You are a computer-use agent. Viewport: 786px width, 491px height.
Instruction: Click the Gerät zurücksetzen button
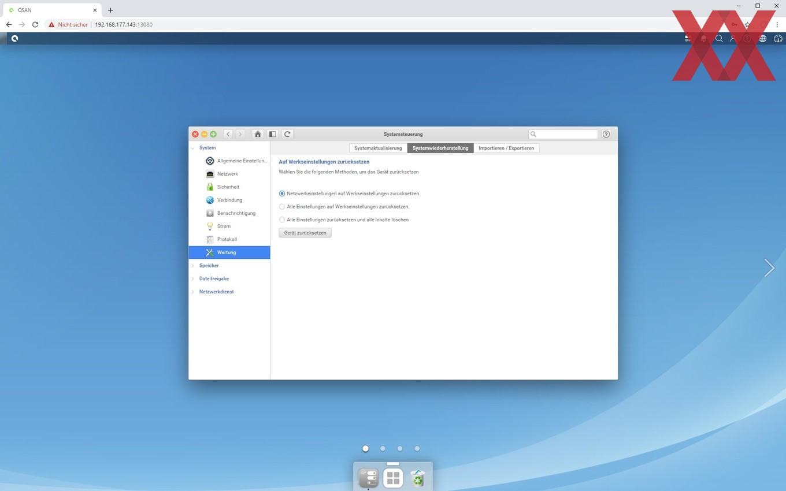[x=305, y=233]
